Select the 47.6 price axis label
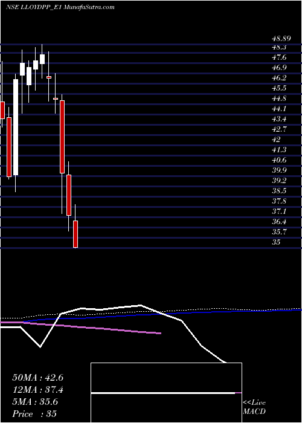The image size is (302, 423). tap(279, 57)
